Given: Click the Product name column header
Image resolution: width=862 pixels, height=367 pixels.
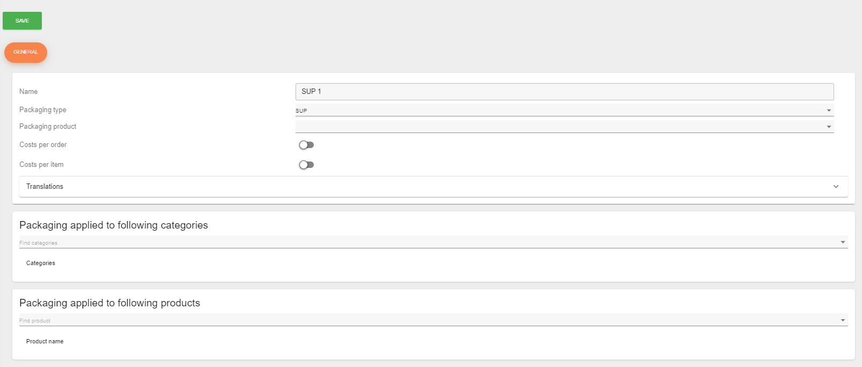Looking at the screenshot, I should 45,341.
